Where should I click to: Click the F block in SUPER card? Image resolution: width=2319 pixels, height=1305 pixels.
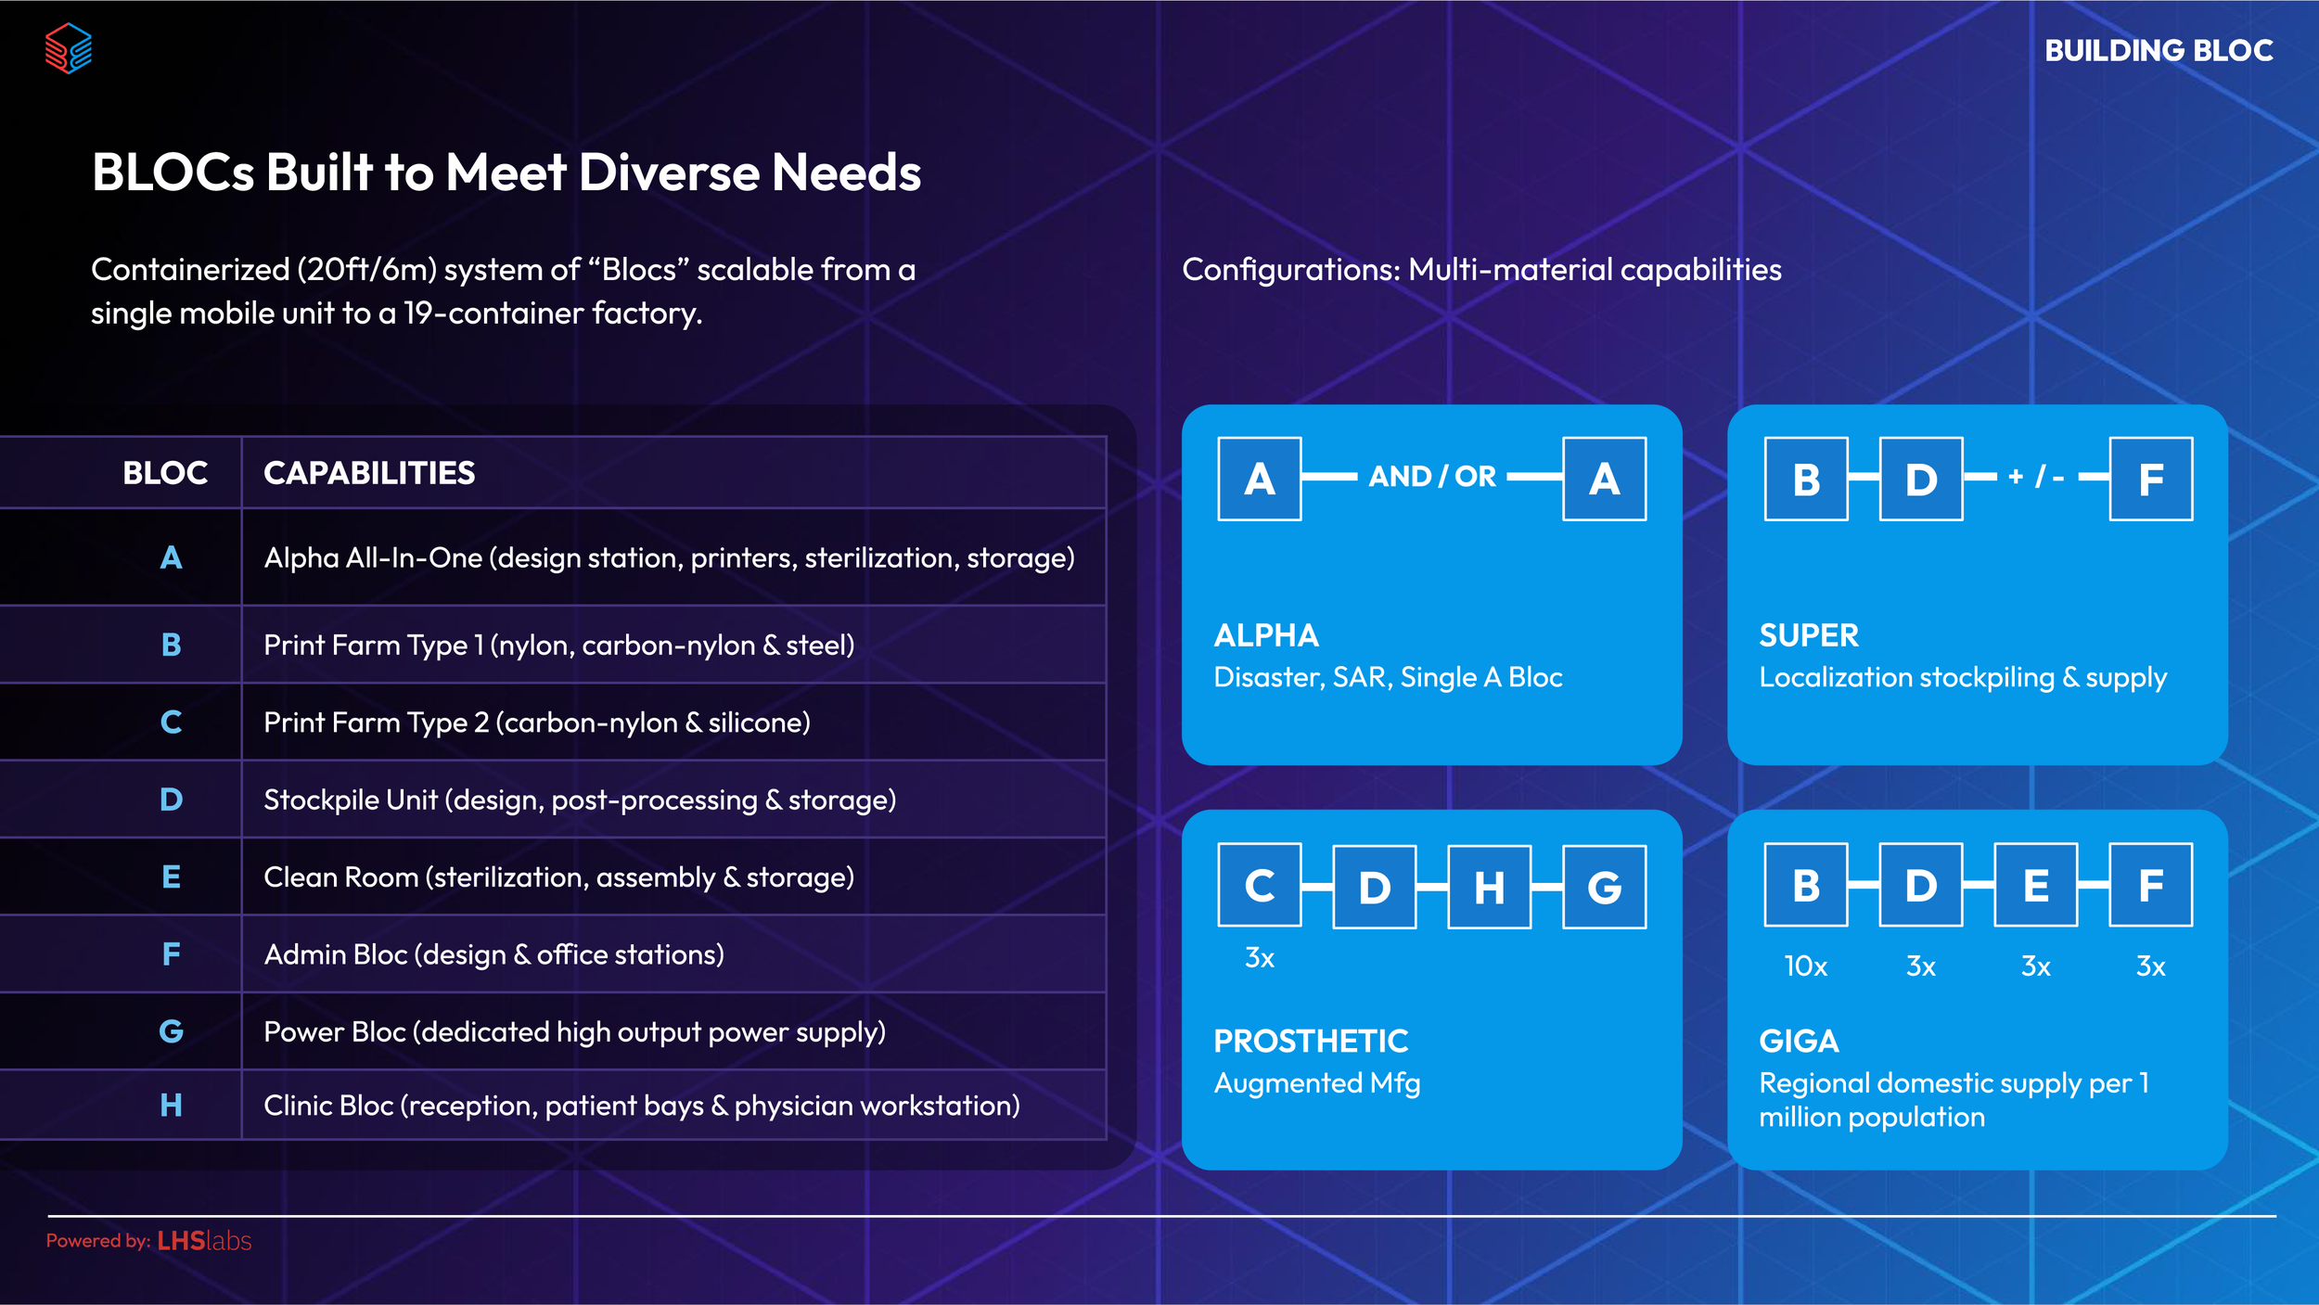pyautogui.click(x=2150, y=479)
